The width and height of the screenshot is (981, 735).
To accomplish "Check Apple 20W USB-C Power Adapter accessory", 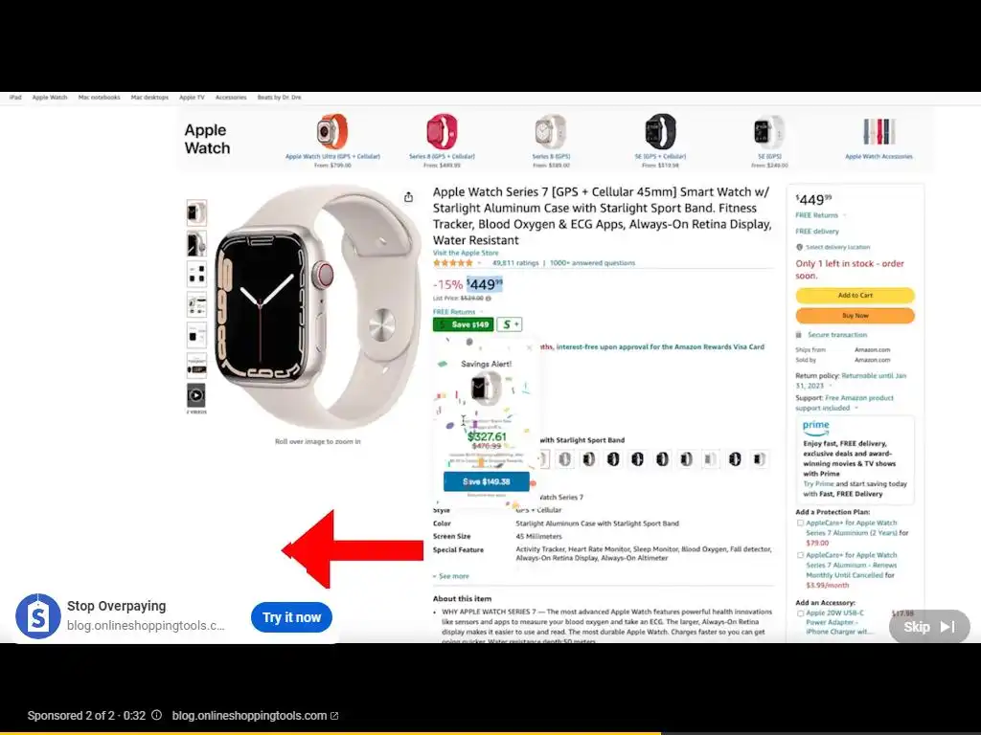I will tap(800, 613).
